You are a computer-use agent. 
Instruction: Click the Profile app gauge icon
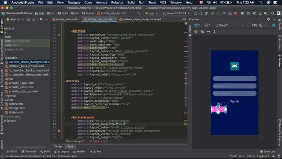click(x=224, y=13)
